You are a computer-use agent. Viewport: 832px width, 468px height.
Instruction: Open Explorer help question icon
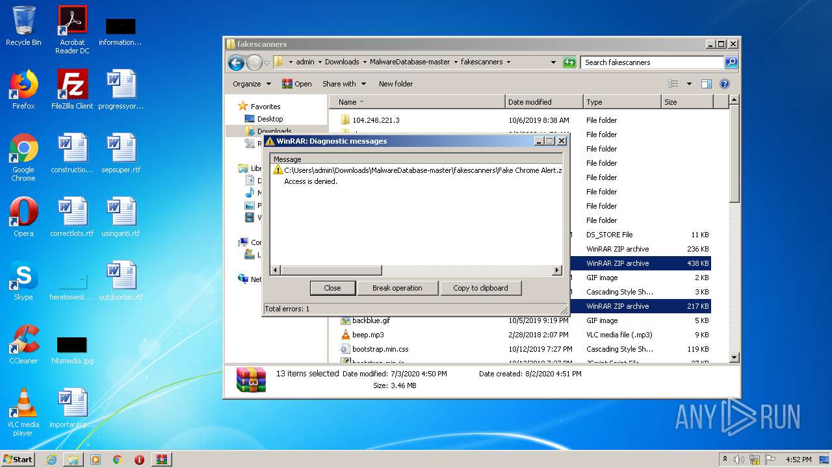(725, 84)
